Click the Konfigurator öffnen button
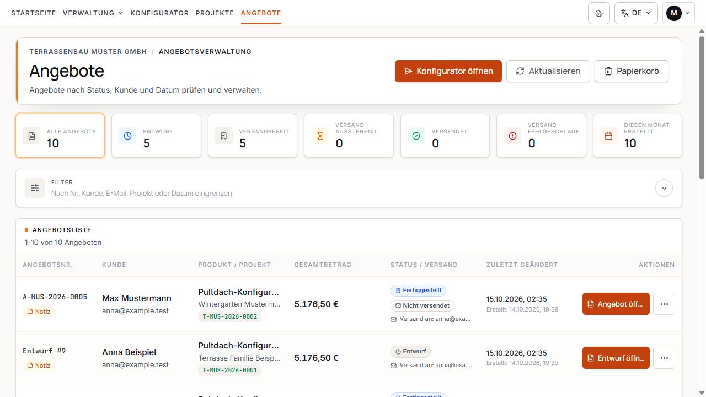This screenshot has height=397, width=706. (448, 71)
